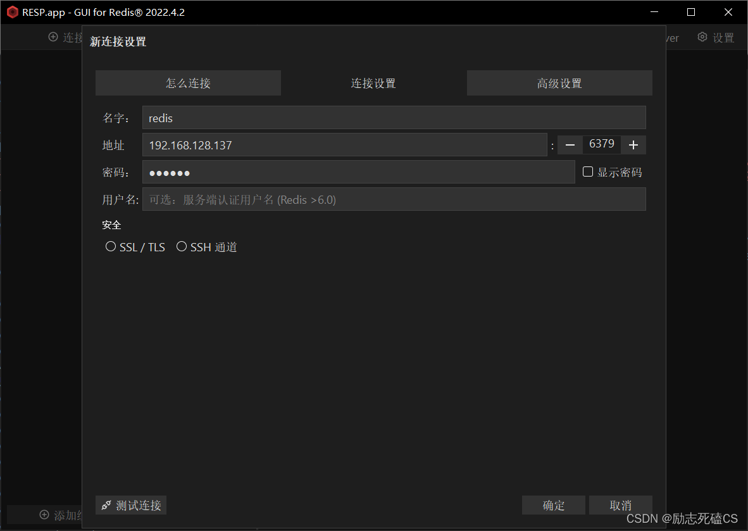Viewport: 748px width, 531px height.
Task: Click the 用户名 optional input field
Action: coord(394,199)
